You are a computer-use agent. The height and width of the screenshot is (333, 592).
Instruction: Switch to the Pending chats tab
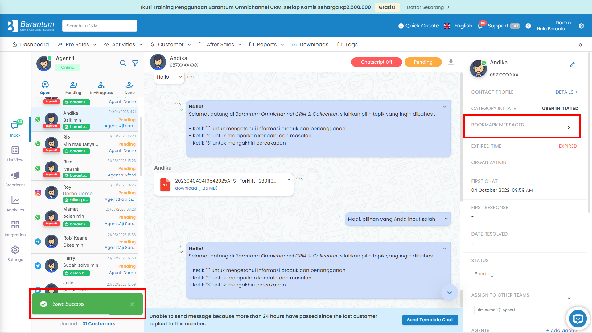[73, 88]
